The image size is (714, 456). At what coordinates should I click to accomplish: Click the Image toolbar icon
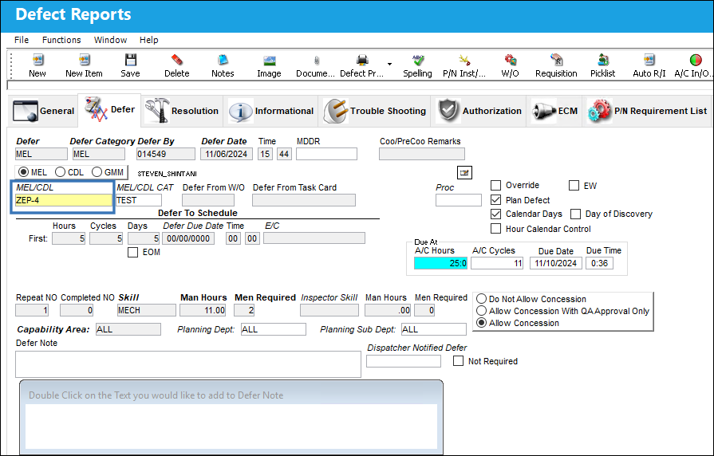(269, 60)
